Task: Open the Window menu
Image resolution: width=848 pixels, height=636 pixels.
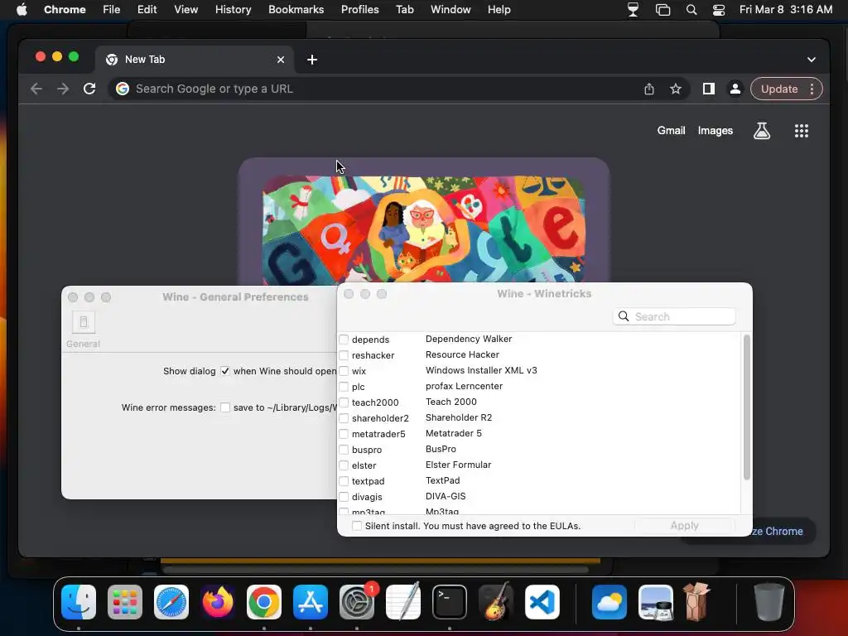Action: pyautogui.click(x=450, y=10)
